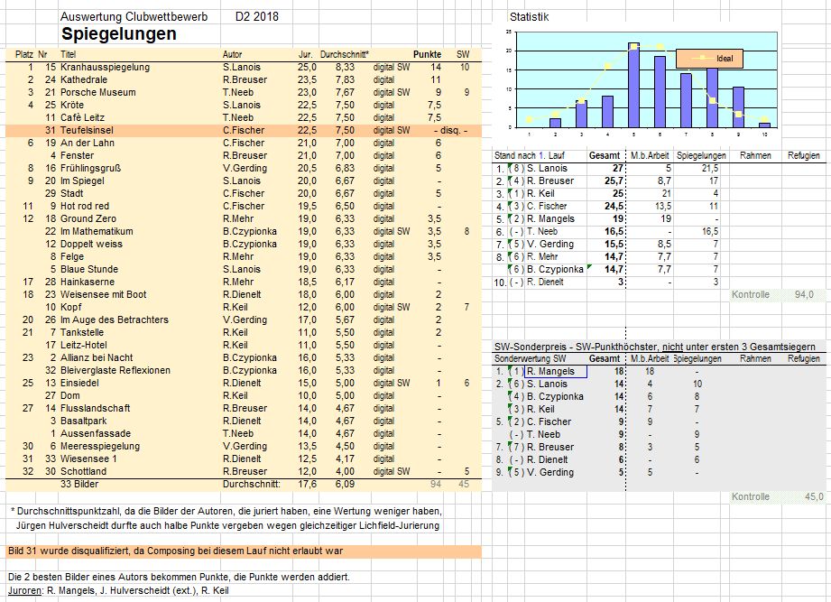This screenshot has width=831, height=602.
Task: Select the "Durchschnitt:" label in the totals row
Action: click(252, 485)
